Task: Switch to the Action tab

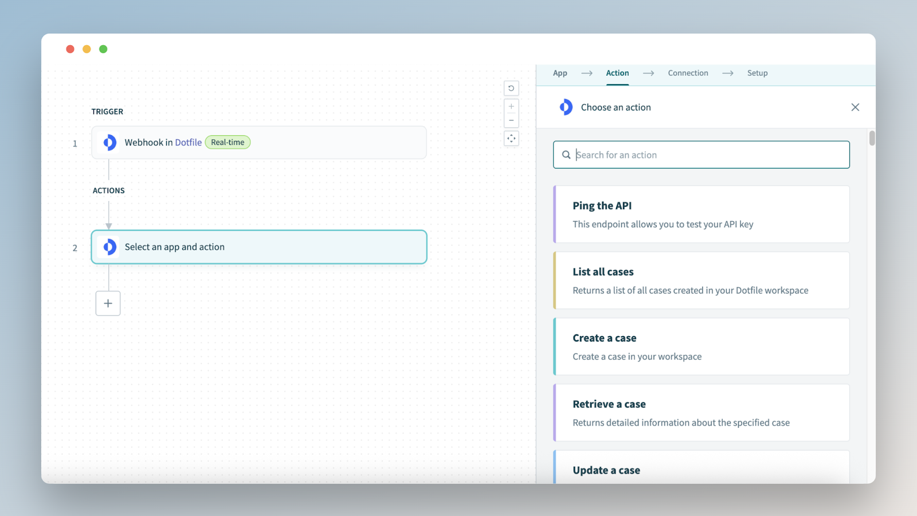Action: pyautogui.click(x=617, y=73)
